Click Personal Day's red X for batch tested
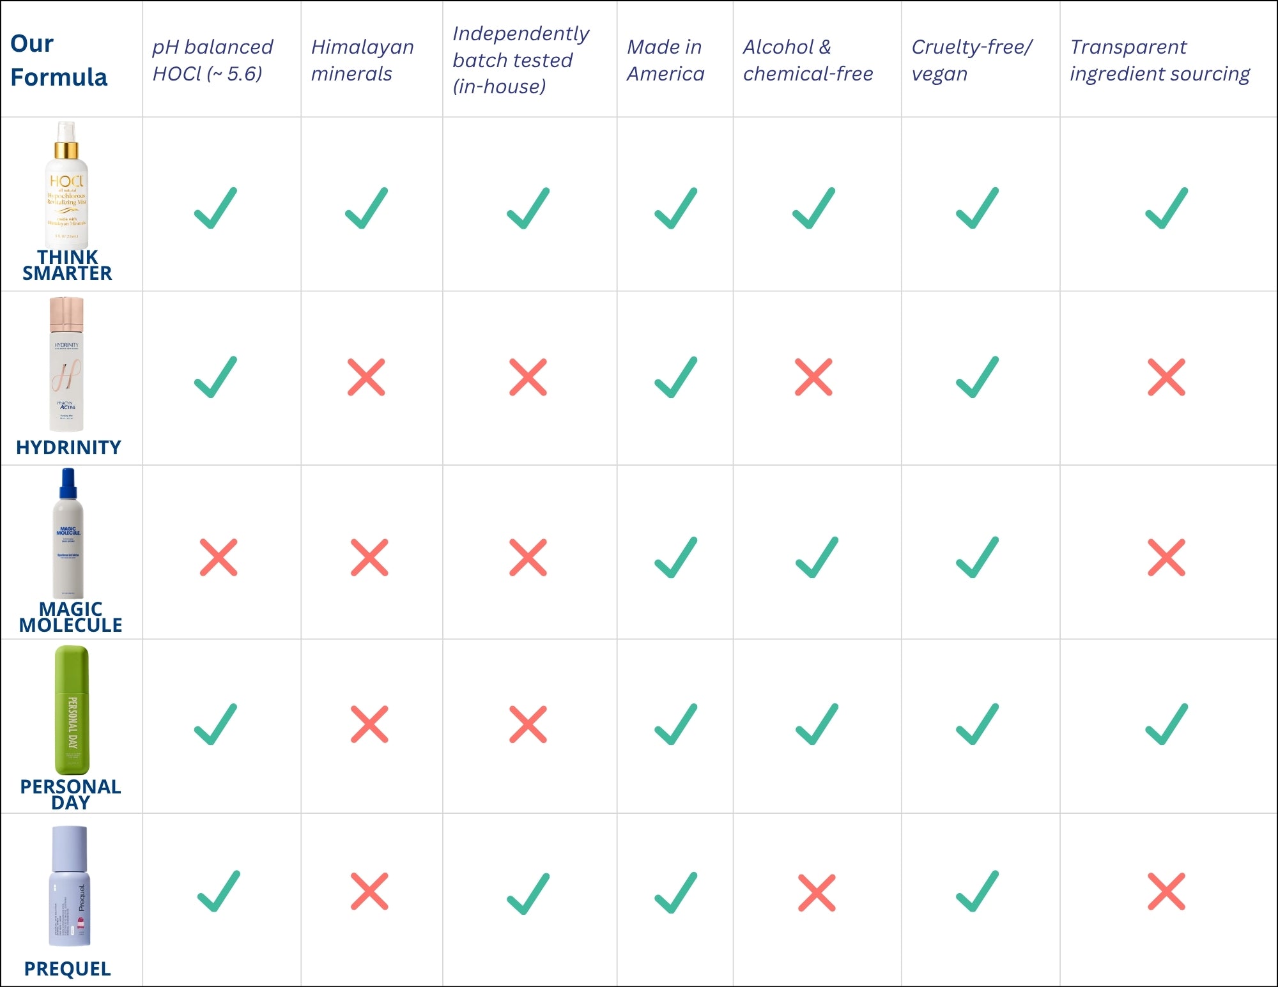1278x987 pixels. click(528, 724)
